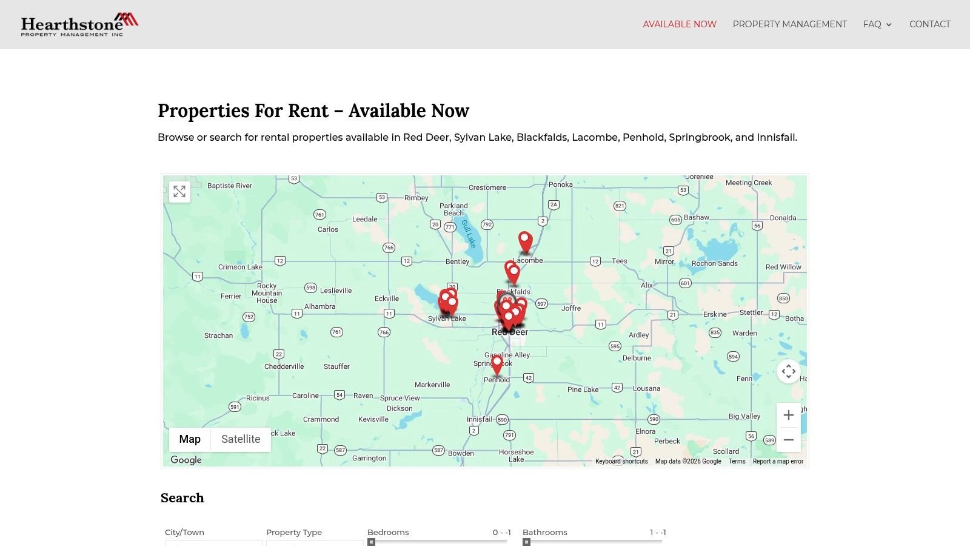970x546 pixels.
Task: Open the City/Town dropdown
Action: (x=213, y=543)
